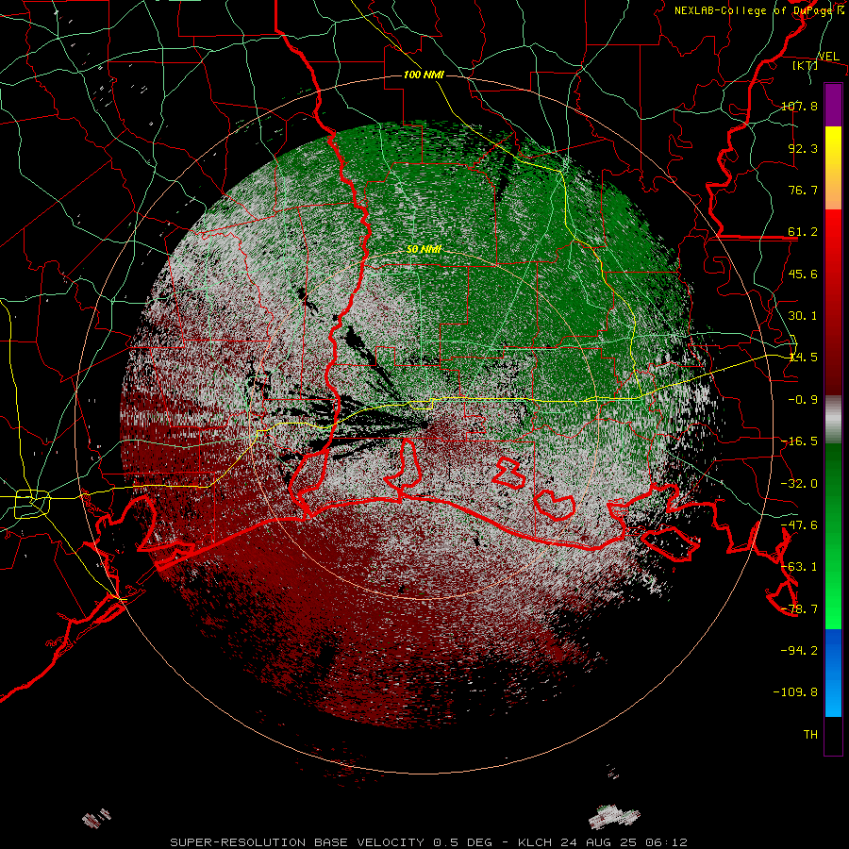This screenshot has height=849, width=849.
Task: Click the [KT] units label
Action: tap(806, 65)
